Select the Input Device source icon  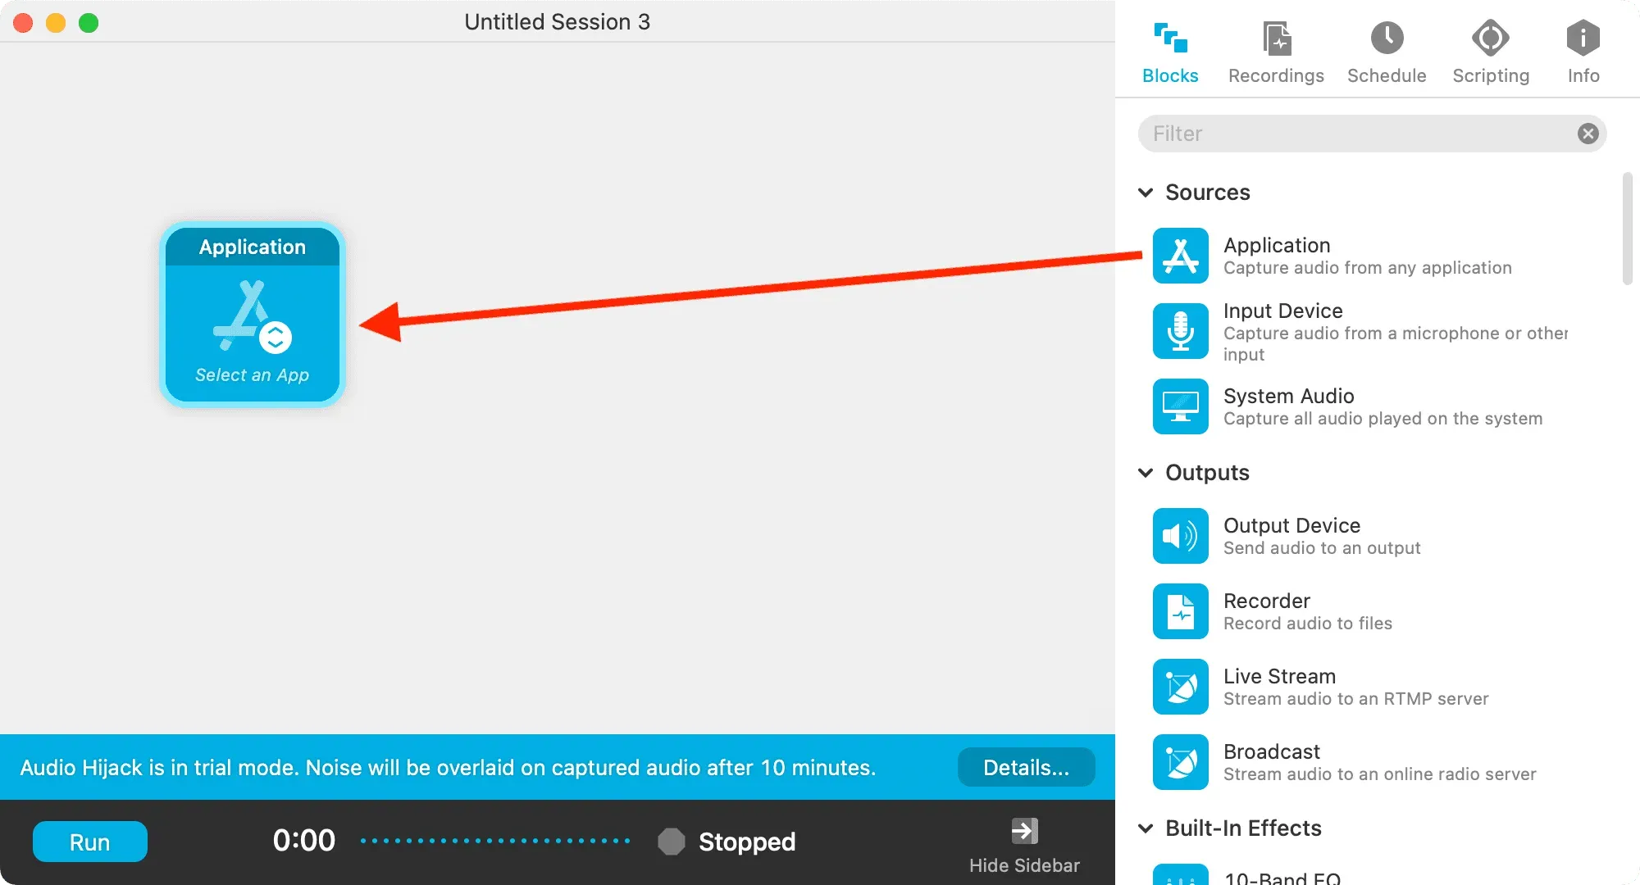pyautogui.click(x=1181, y=330)
